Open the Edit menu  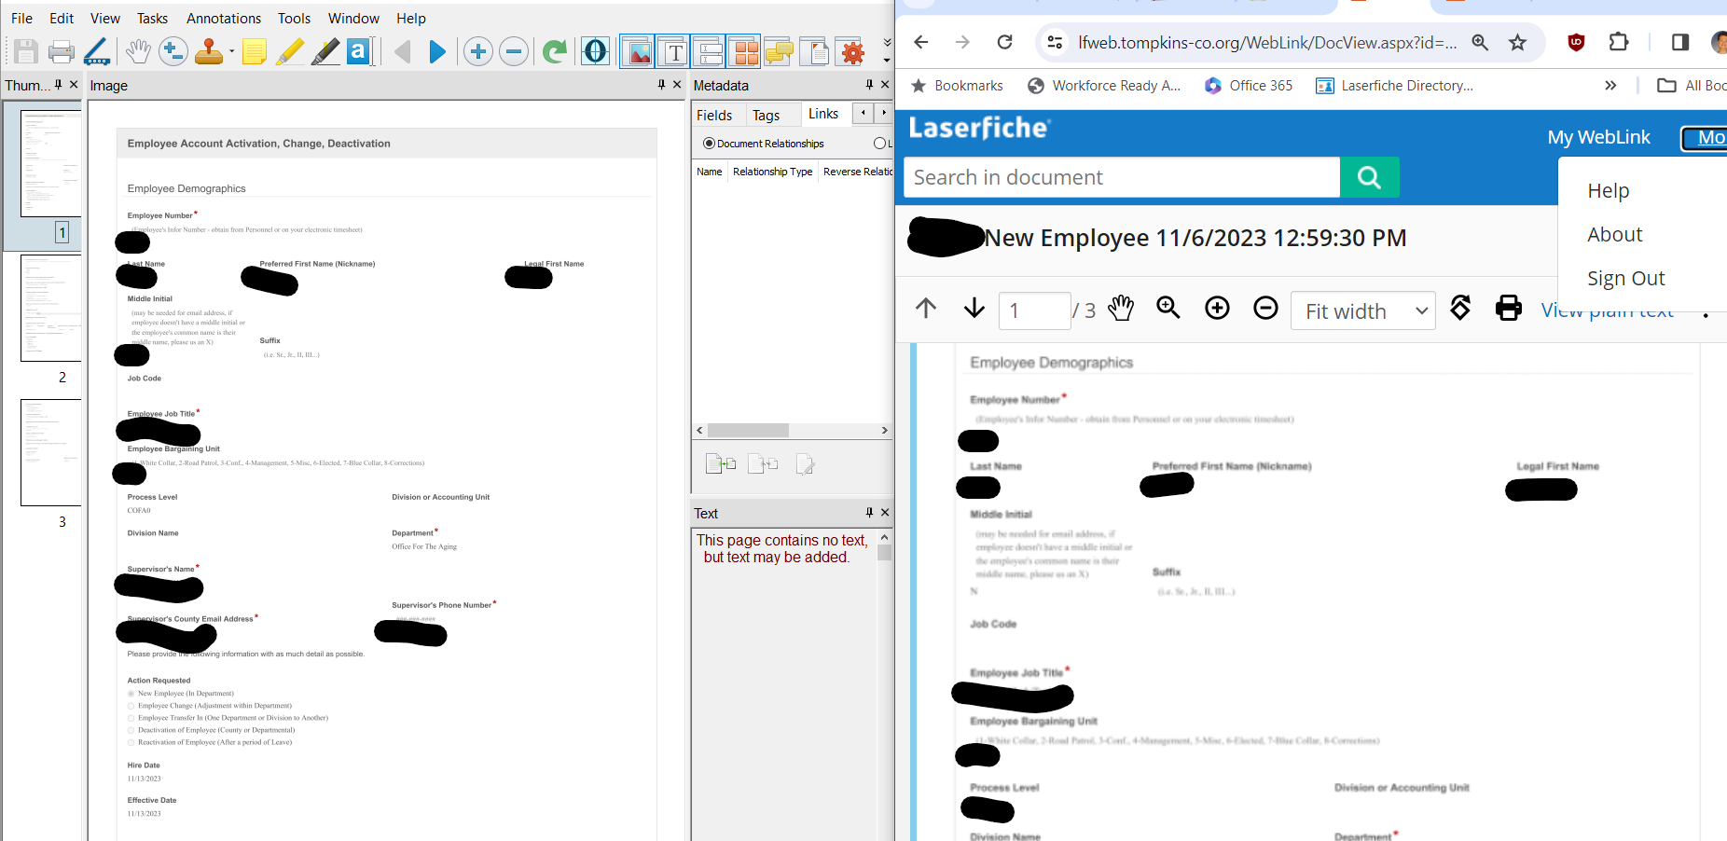(62, 18)
